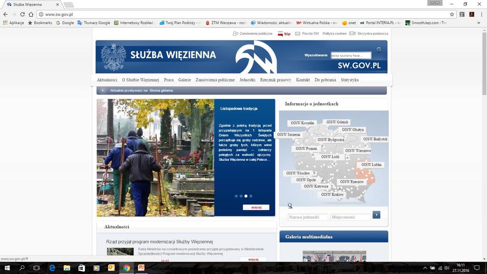Click the PDF extension icon in toolbar

pyautogui.click(x=472, y=14)
